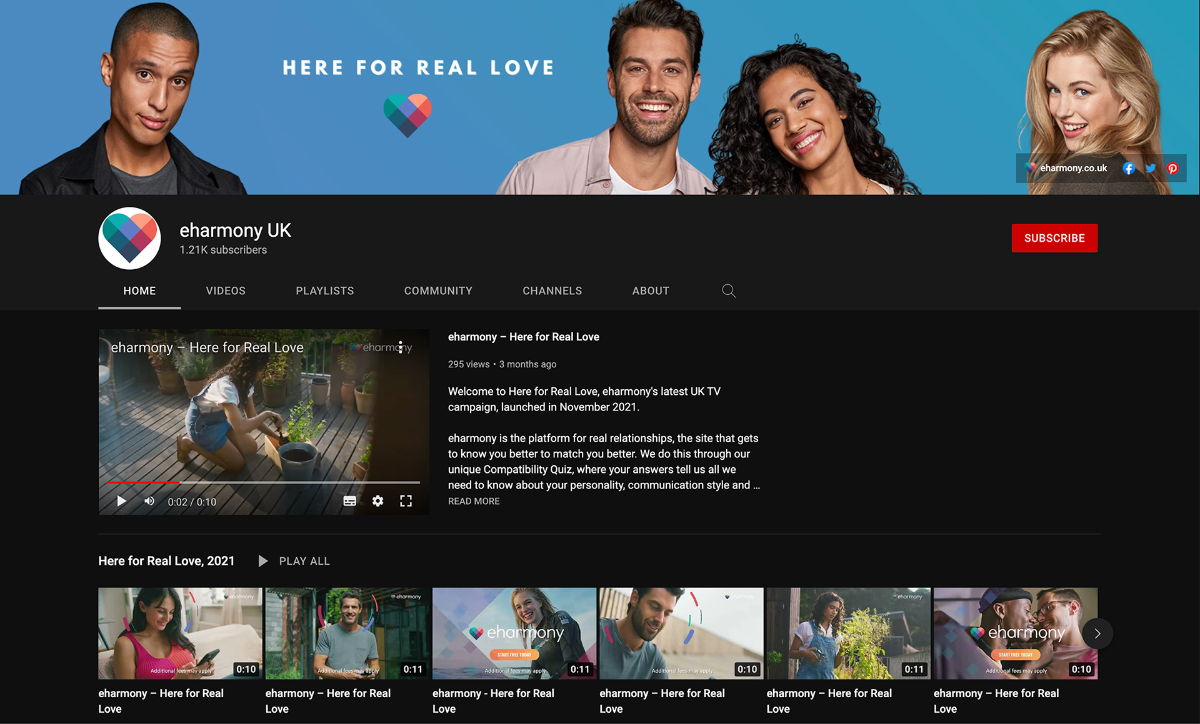
Task: Open featured video title beside the player
Action: pos(524,337)
